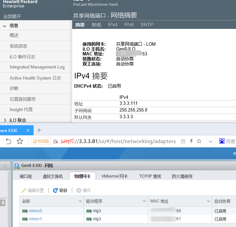This screenshot has height=227, width=236.
Task: Click the default gateway value 3.3.3.3
Action: pyautogui.click(x=126, y=117)
